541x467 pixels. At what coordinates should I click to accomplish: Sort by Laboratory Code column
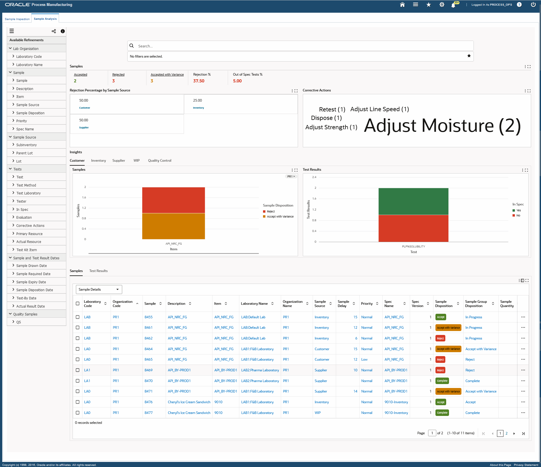click(x=105, y=304)
